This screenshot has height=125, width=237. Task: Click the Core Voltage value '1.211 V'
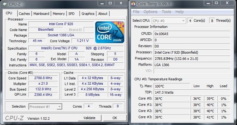click(x=83, y=41)
